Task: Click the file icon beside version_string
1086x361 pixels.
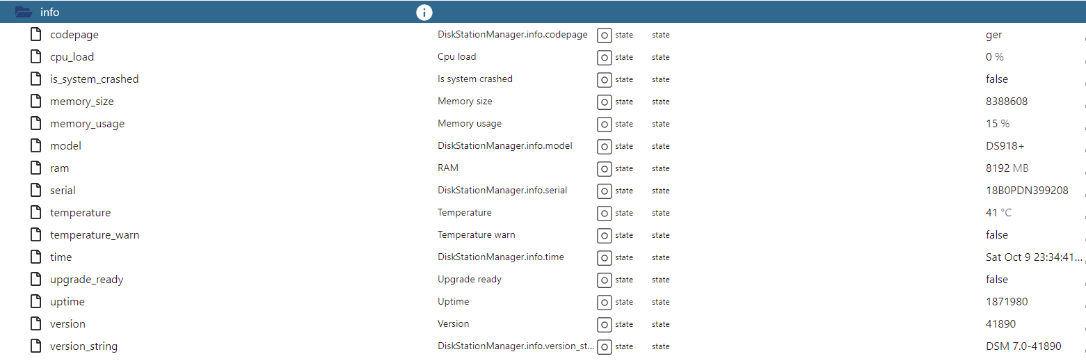Action: click(36, 346)
